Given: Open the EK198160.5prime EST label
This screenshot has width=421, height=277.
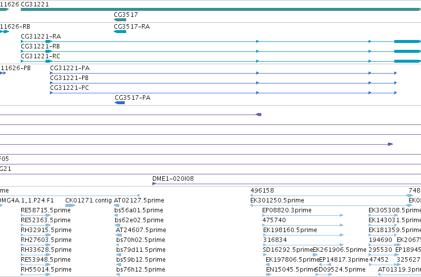Looking at the screenshot, I should (290, 230).
